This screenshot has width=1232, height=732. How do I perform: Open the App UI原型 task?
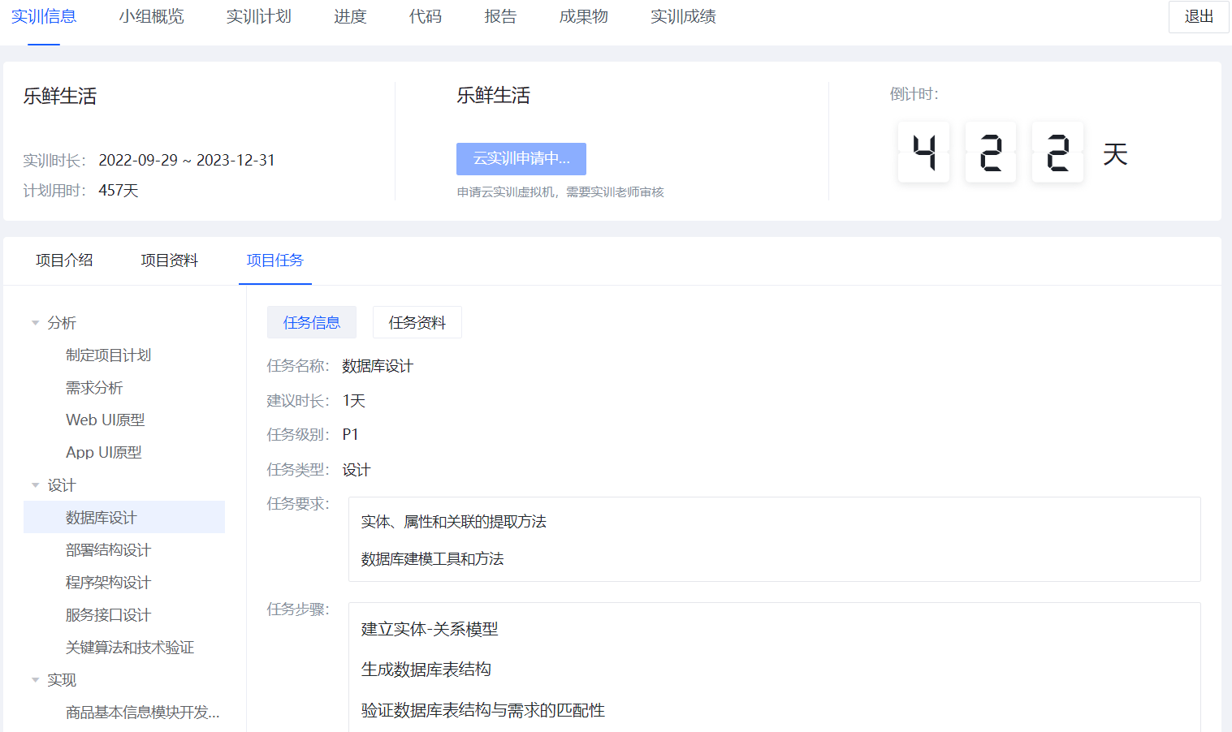point(104,452)
